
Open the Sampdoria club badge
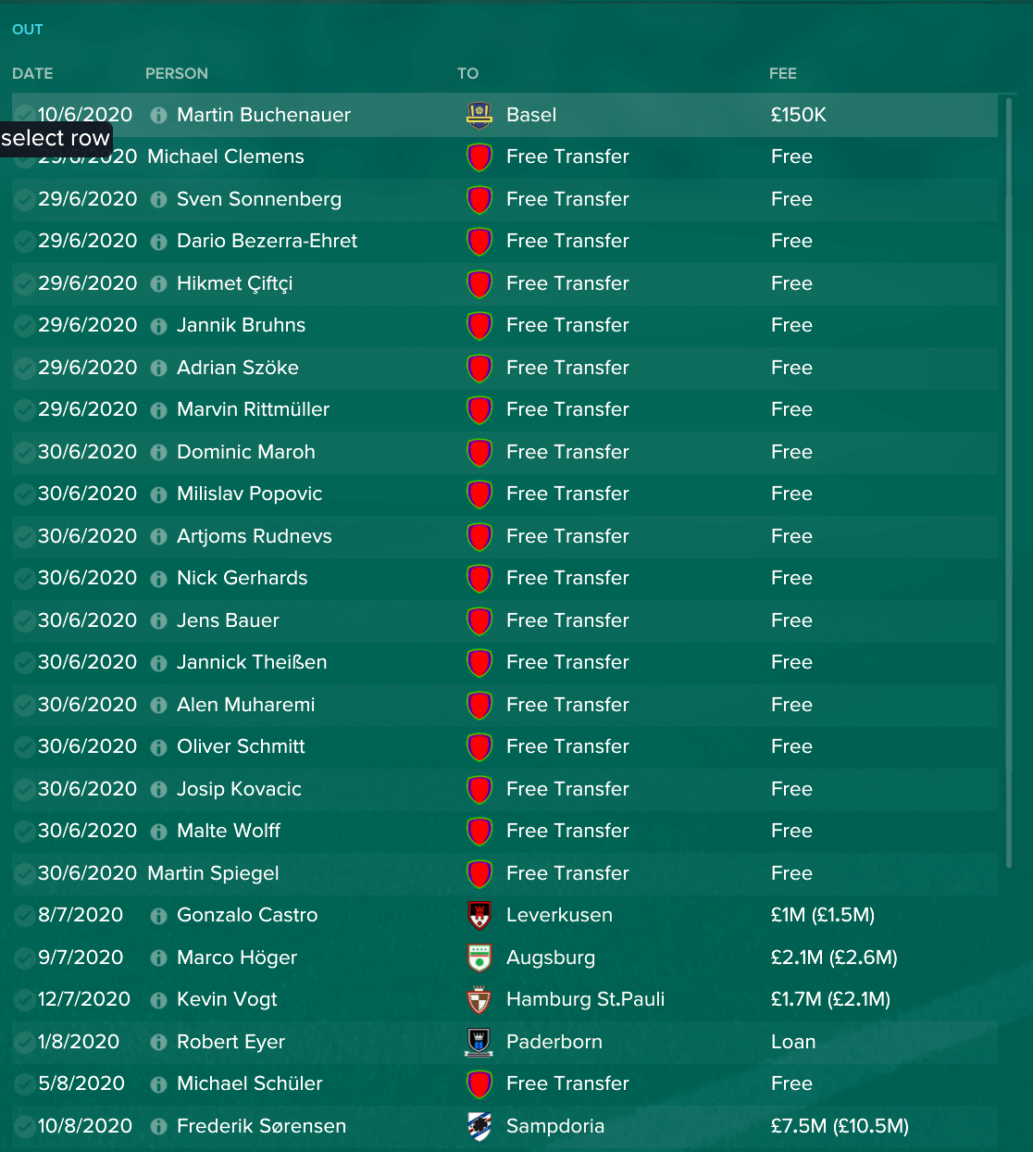point(479,1126)
